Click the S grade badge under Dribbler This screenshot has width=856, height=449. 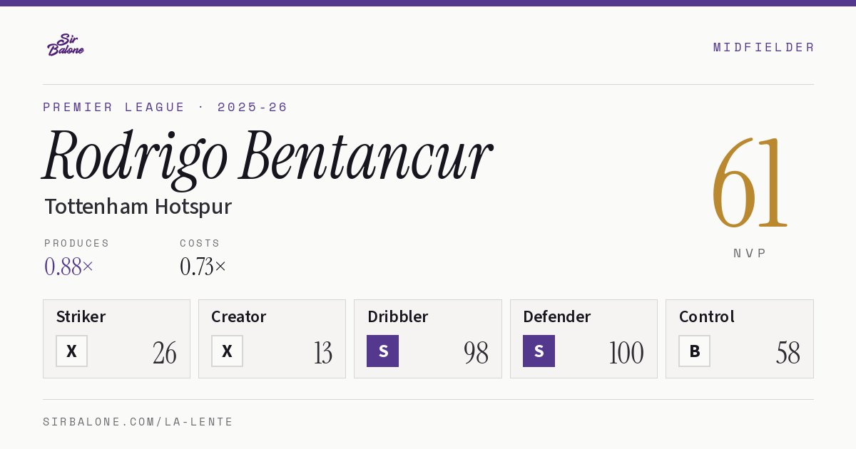point(382,351)
